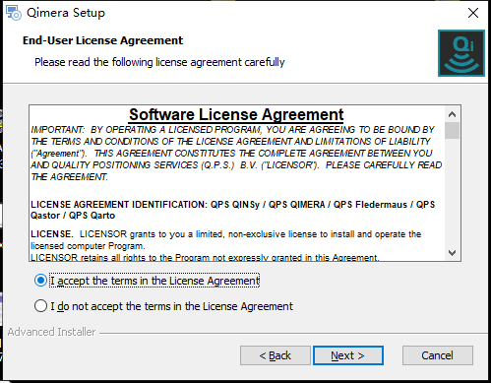Go back with the Back button
This screenshot has height=383, width=491.
[x=276, y=355]
